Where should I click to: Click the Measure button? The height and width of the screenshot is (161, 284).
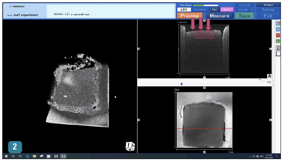click(220, 16)
